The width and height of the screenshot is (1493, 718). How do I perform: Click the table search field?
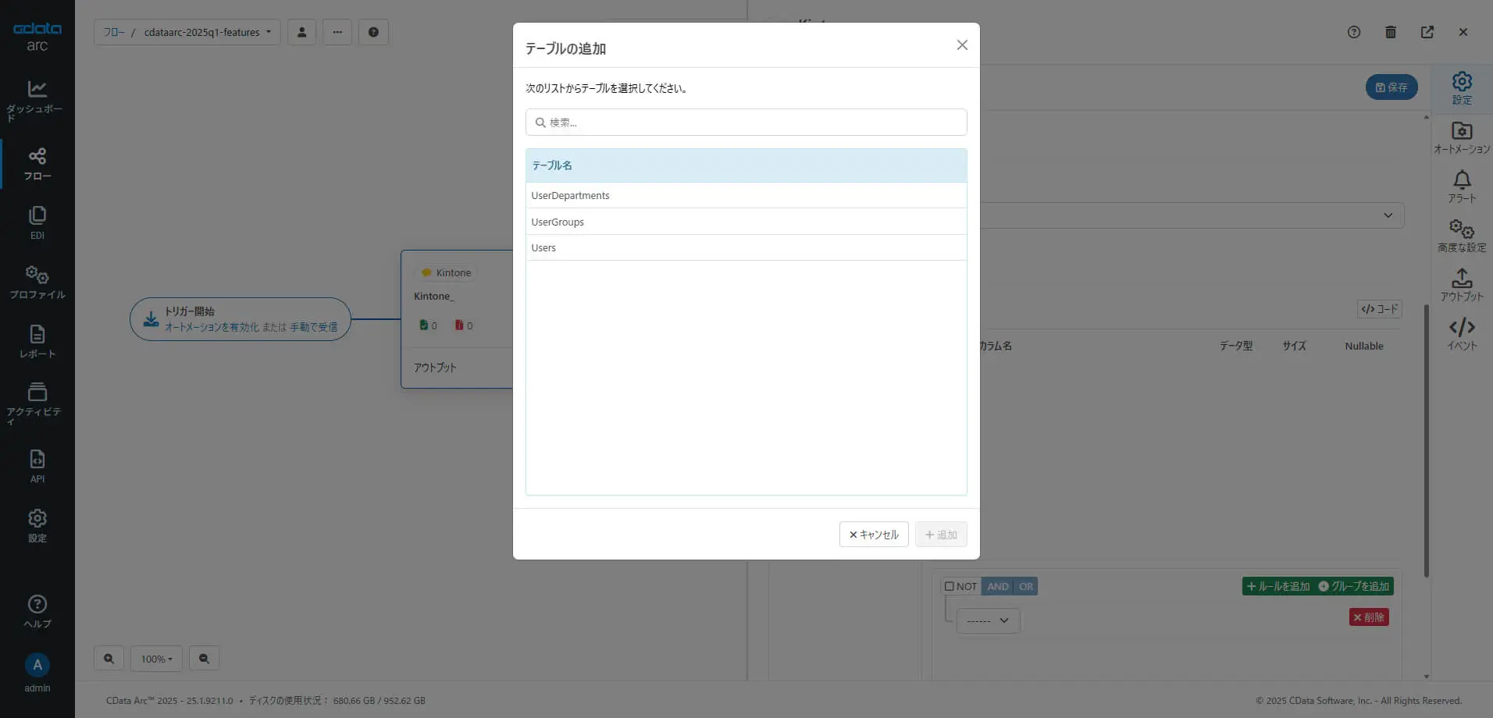pos(746,123)
